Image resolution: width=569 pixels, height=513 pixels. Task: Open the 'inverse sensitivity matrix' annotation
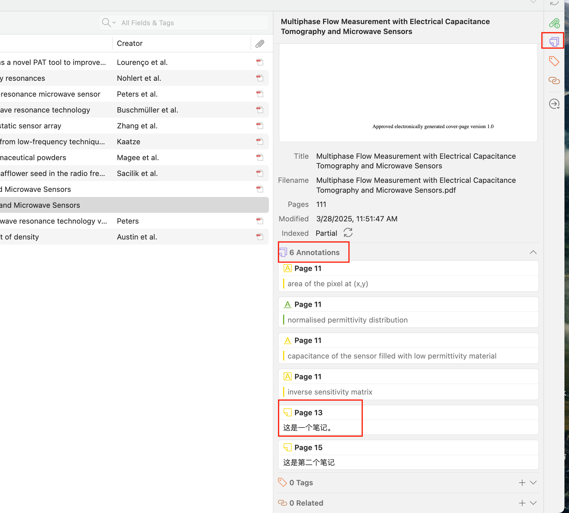tap(330, 392)
